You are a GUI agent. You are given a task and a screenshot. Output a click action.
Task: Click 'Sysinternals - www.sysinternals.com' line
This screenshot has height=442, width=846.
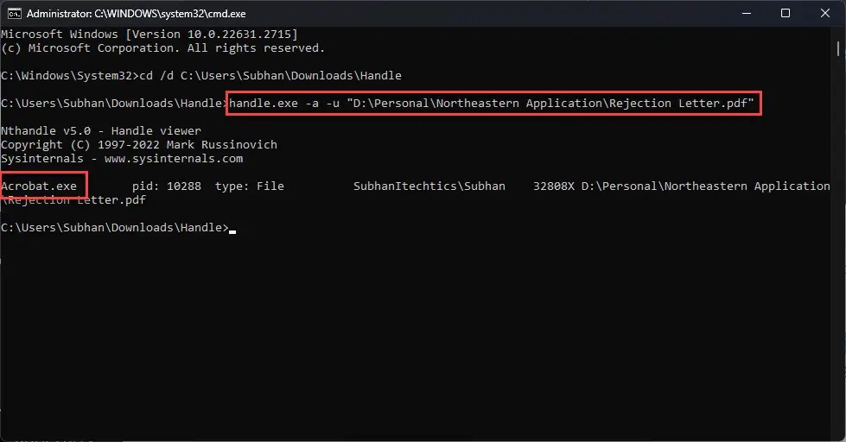tap(122, 159)
